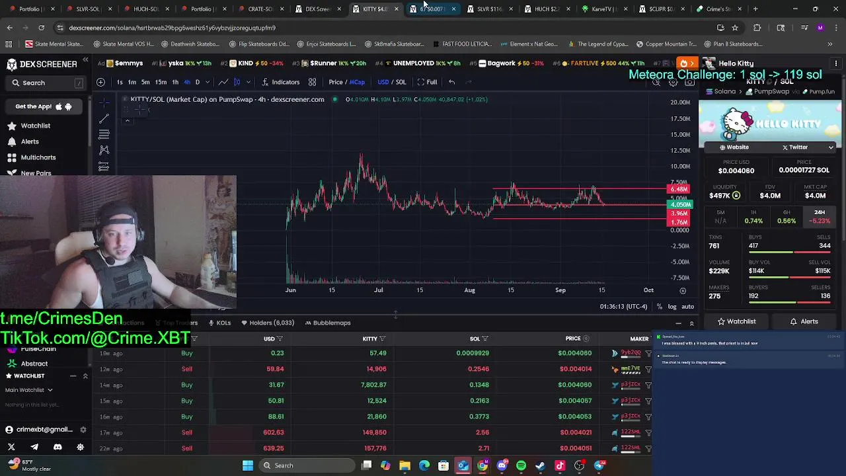Screen dimensions: 846x476
Task: Toggle log scale on chart
Action: click(672, 307)
